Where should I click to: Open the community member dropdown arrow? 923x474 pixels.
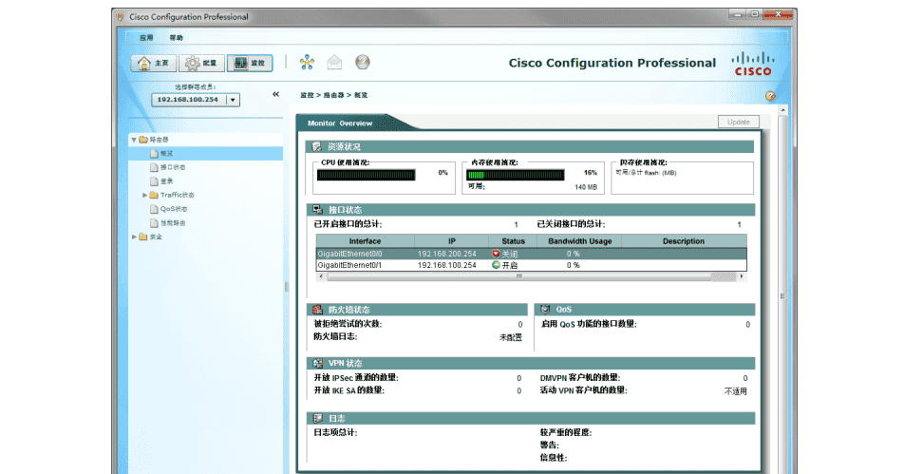(x=233, y=100)
